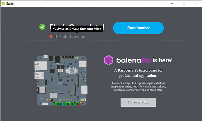Click the Etcher cube icon in title bar
This screenshot has height=121, width=202.
coord(3,4)
